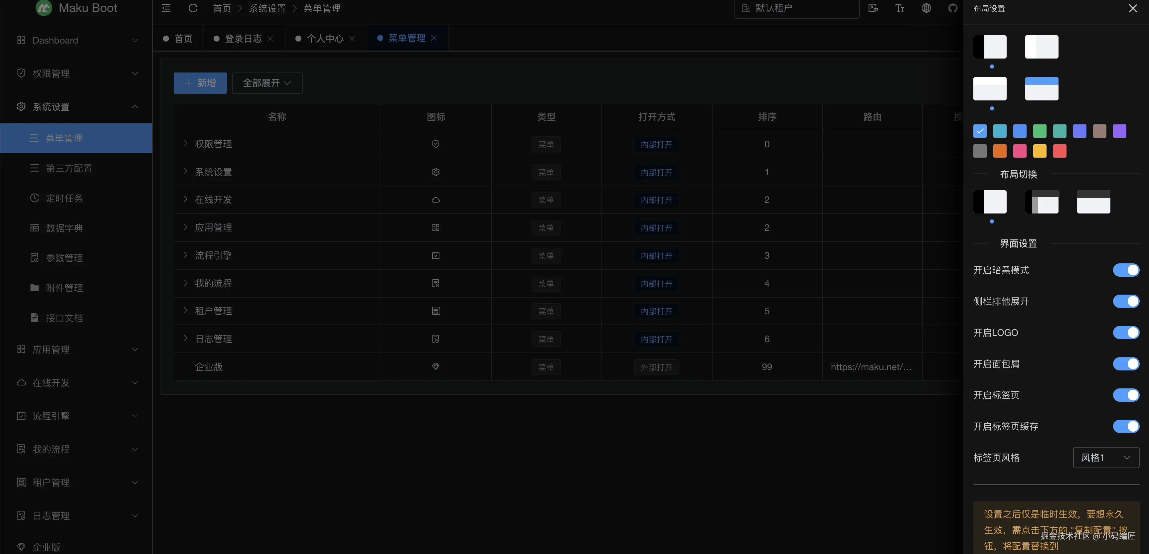Open 附件管理 folder item in sidebar
Screen dimensions: 1149x554
(64, 288)
